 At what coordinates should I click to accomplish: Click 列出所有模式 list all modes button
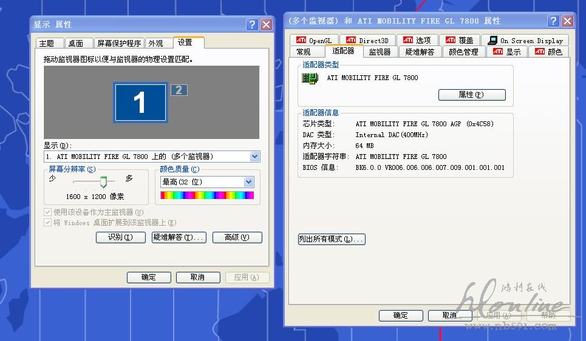coord(331,240)
